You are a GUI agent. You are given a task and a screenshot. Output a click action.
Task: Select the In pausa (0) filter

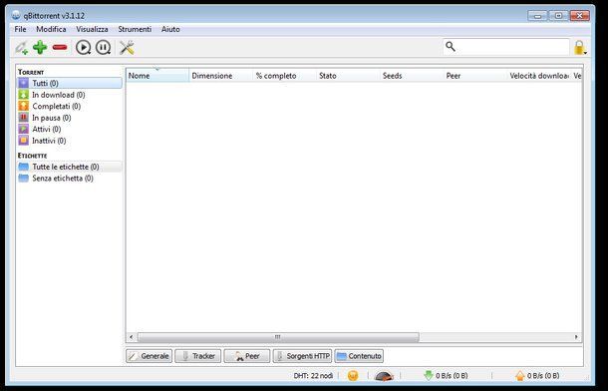(70, 118)
